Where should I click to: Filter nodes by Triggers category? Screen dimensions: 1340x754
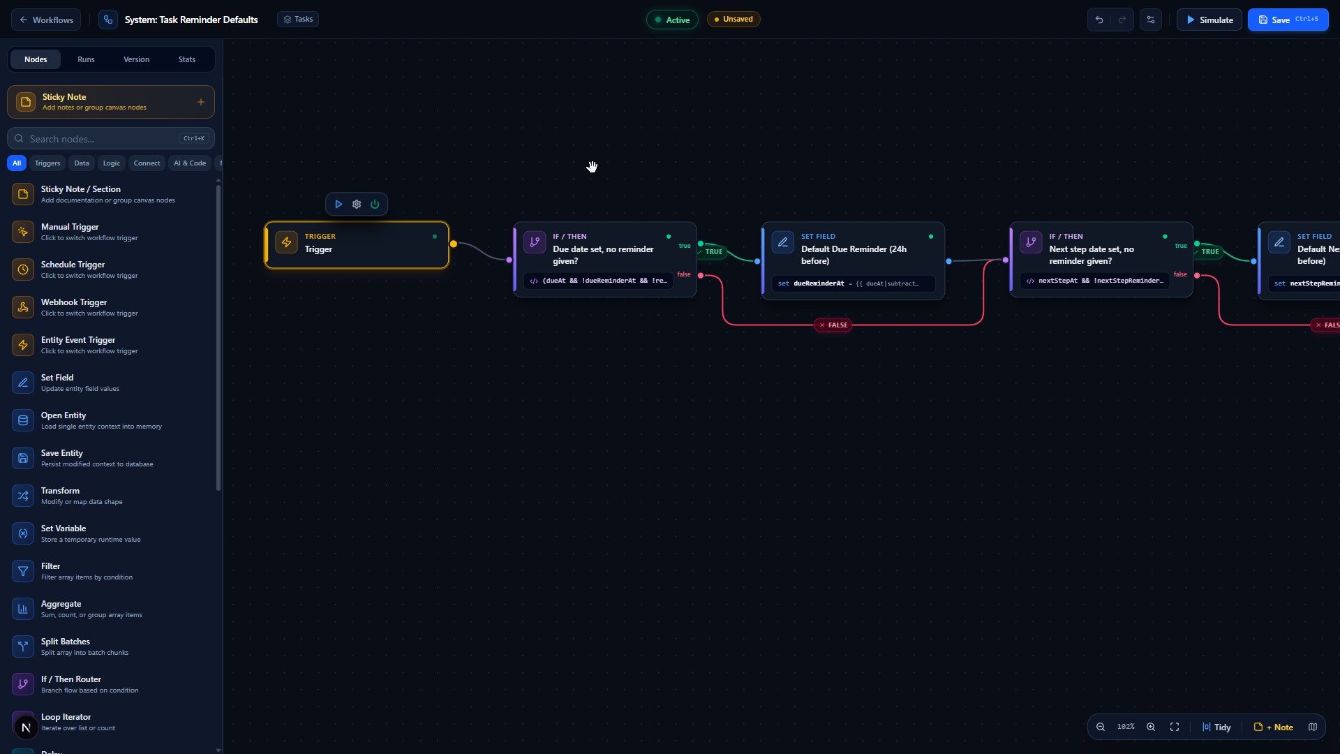click(47, 163)
